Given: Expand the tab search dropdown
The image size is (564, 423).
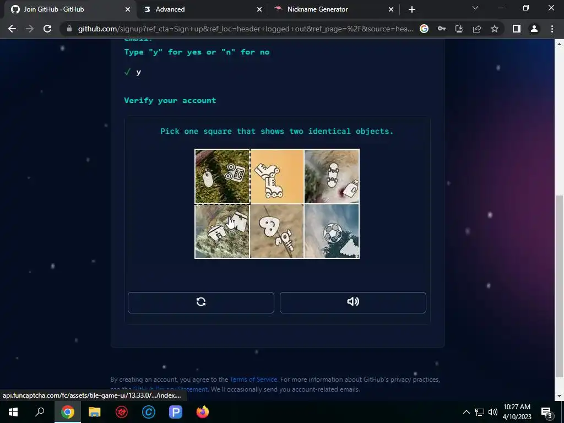Looking at the screenshot, I should pyautogui.click(x=475, y=8).
